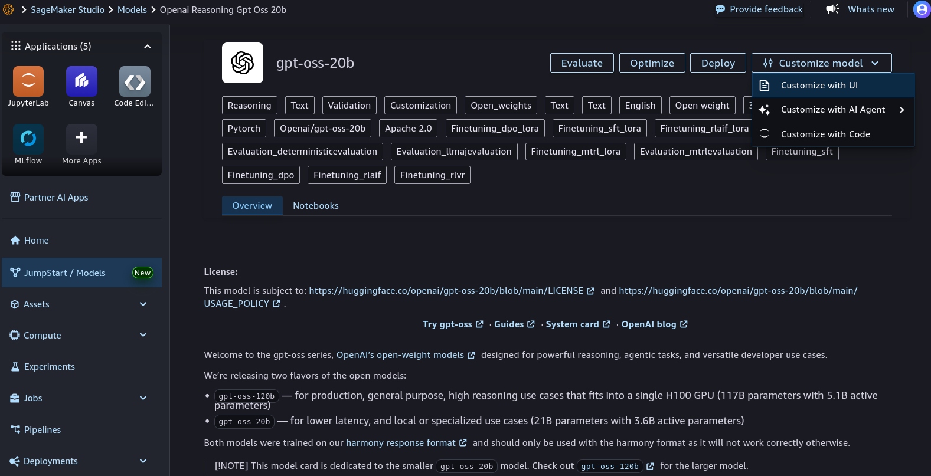Click the Finetuning_rlvr tag

(432, 175)
